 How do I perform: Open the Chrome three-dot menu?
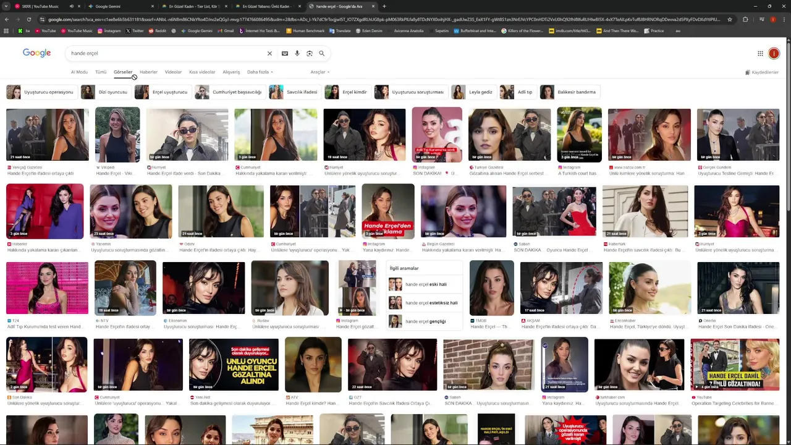pos(783,19)
